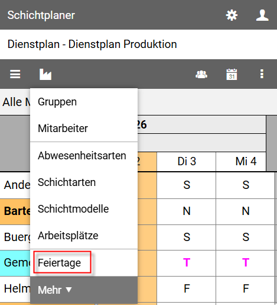Click the Dienstplan Produktion heading
This screenshot has width=277, height=305.
tap(92, 44)
